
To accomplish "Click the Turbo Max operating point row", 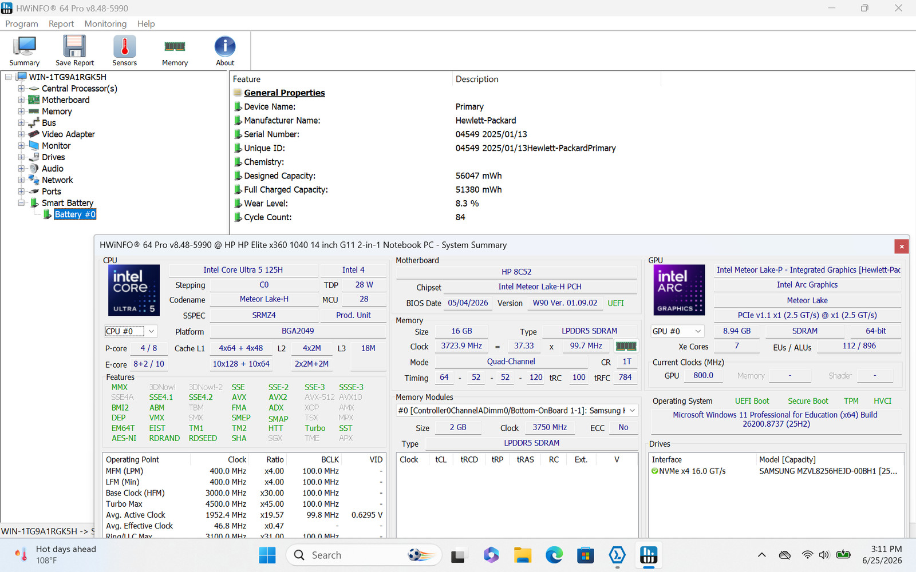I will [x=244, y=504].
